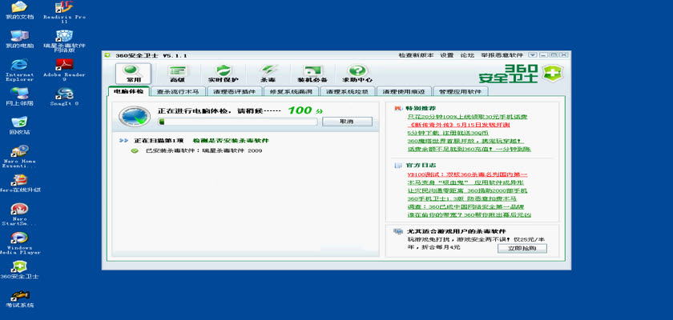Open the 求助中心 question mark icon
673x320 pixels.
point(357,74)
